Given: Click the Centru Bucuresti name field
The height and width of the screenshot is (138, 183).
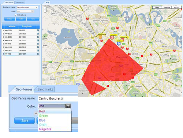Looking at the screenshot, I should tap(58, 99).
